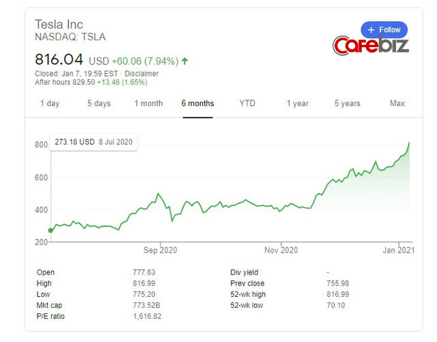The image size is (437, 342).
Task: Click the P/E ratio value 1,616.82
Action: point(147,316)
